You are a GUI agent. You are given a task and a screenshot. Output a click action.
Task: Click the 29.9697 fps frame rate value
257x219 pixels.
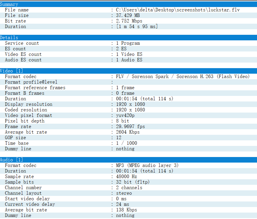point(130,127)
